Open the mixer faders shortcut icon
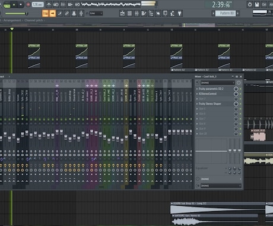Screen dimensions: 273x226 point(136,13)
